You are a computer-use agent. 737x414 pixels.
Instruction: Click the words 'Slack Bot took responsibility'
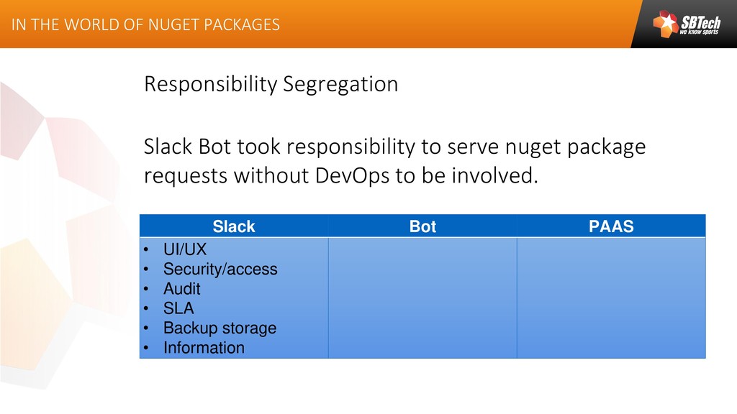point(281,147)
